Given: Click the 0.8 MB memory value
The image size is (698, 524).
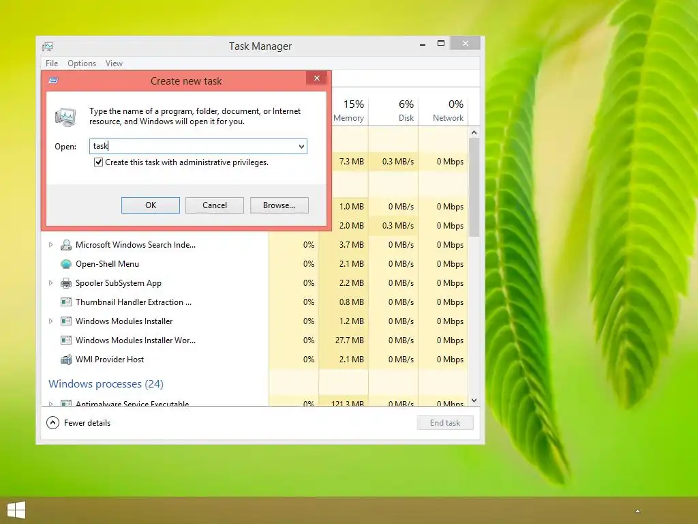Looking at the screenshot, I should pos(352,302).
